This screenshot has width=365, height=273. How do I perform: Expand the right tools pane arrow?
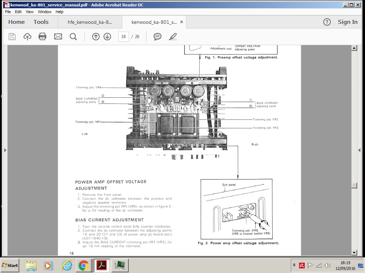(359, 150)
